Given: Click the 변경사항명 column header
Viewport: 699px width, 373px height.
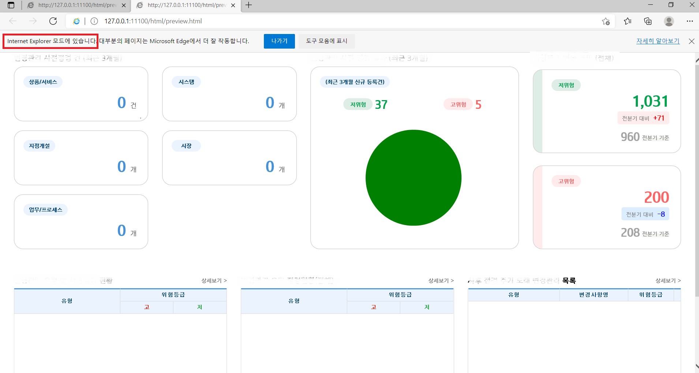Looking at the screenshot, I should pos(594,295).
